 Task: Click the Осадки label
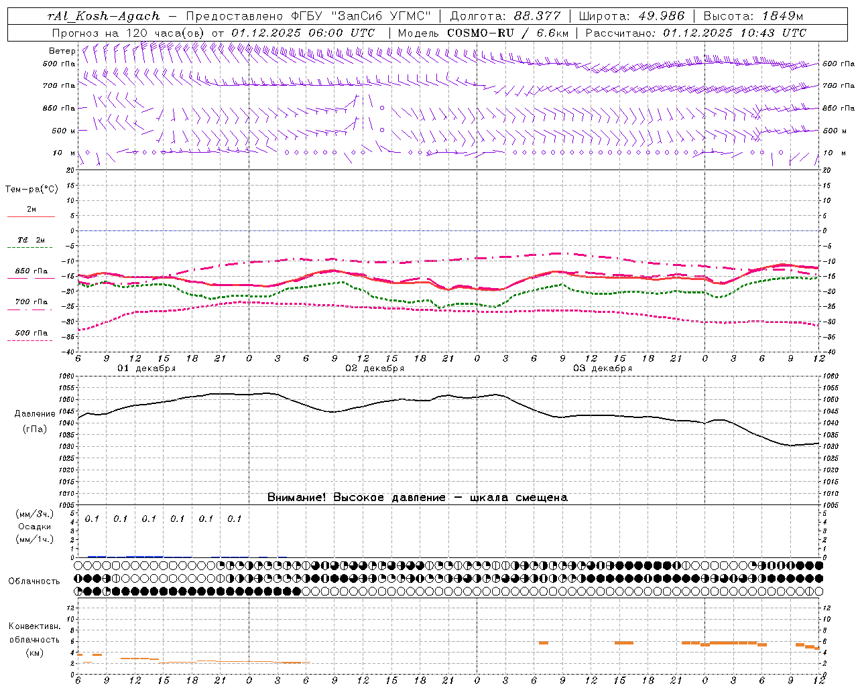[35, 527]
